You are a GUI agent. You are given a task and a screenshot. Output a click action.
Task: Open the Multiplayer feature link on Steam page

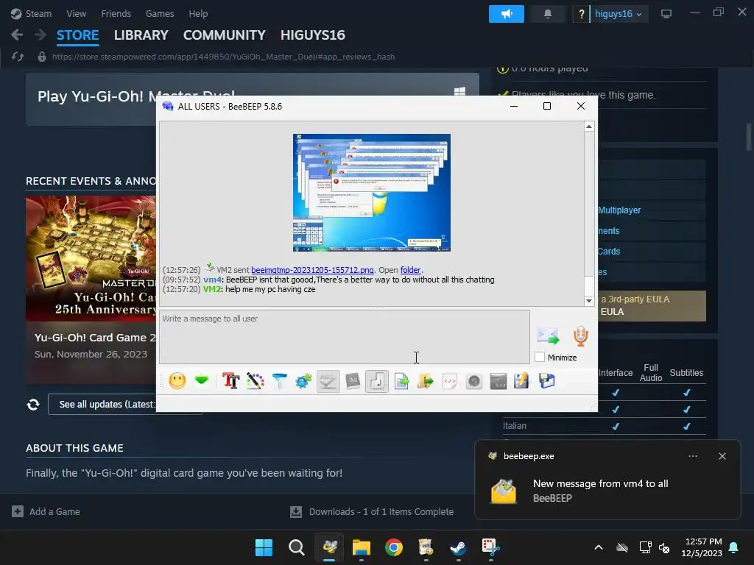[619, 210]
